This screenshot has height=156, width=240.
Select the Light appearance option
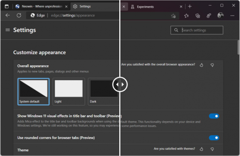point(69,91)
